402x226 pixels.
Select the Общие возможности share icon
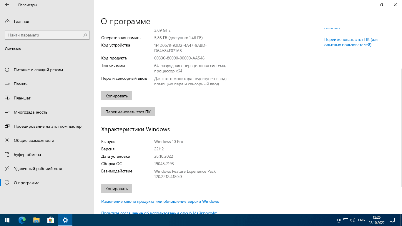coord(7,140)
